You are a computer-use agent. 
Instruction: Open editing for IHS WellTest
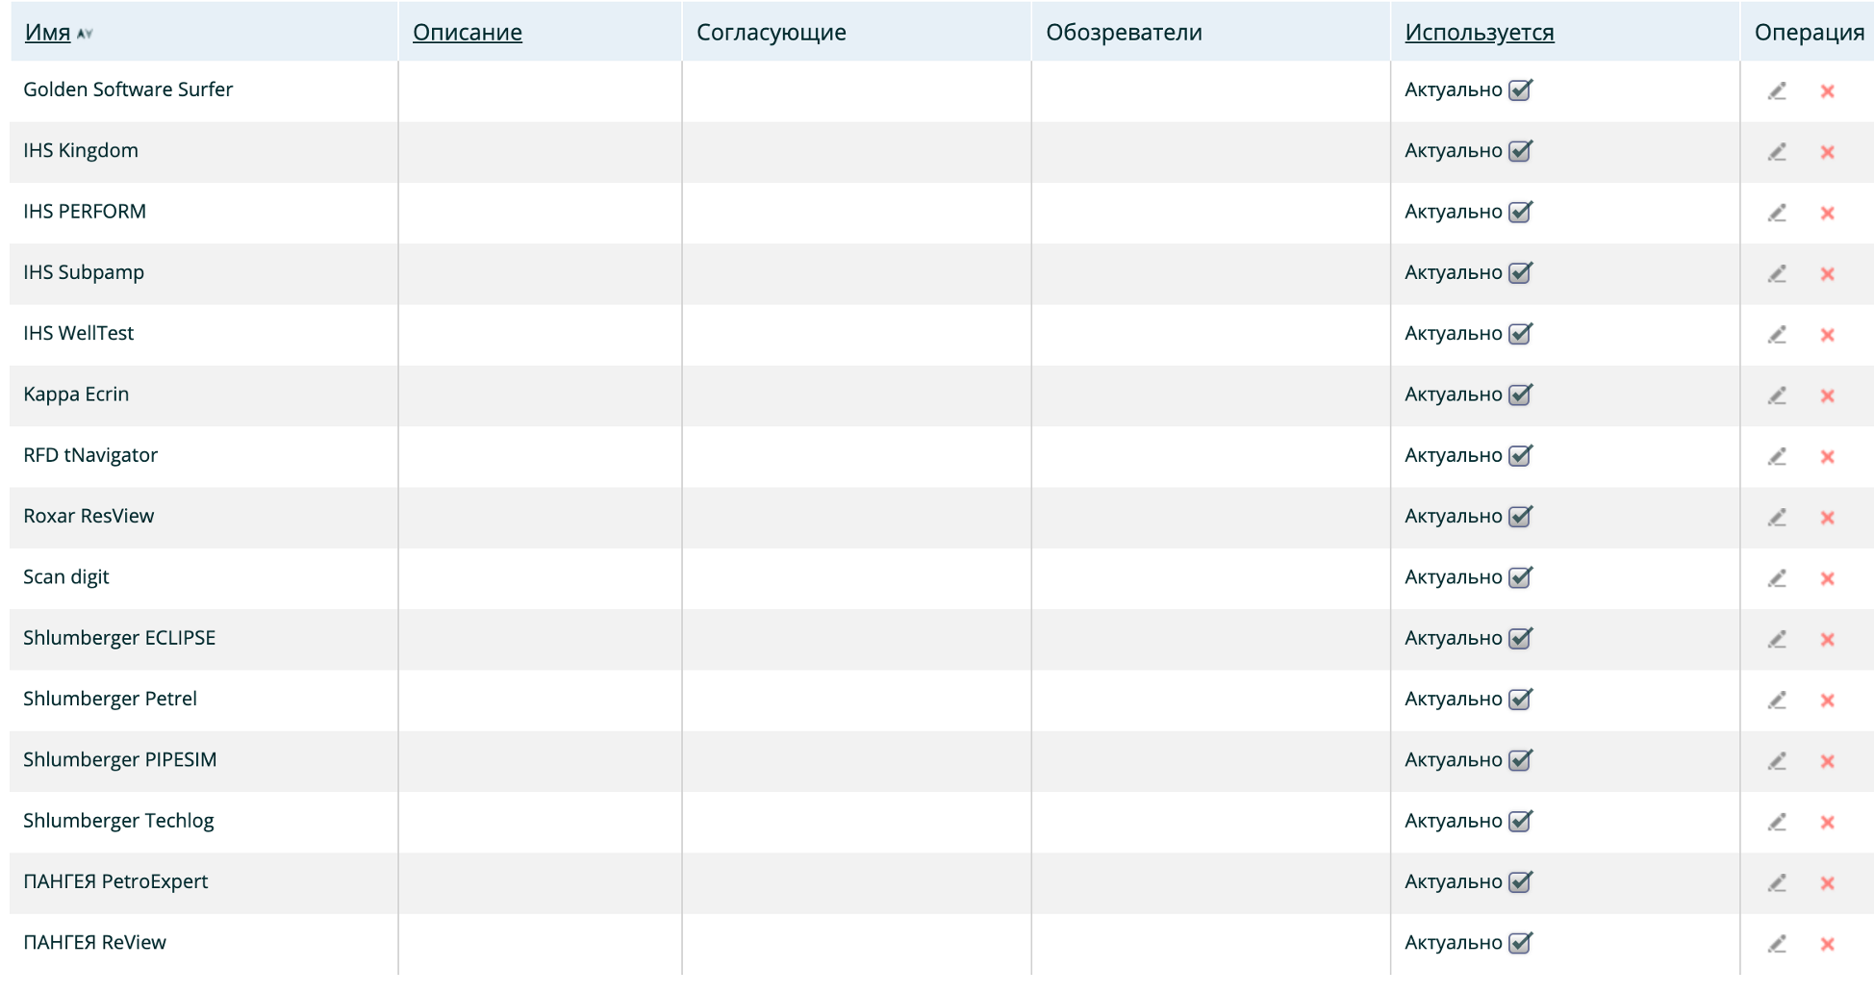coord(1777,334)
